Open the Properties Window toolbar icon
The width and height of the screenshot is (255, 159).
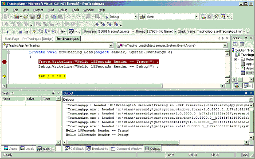pos(210,17)
